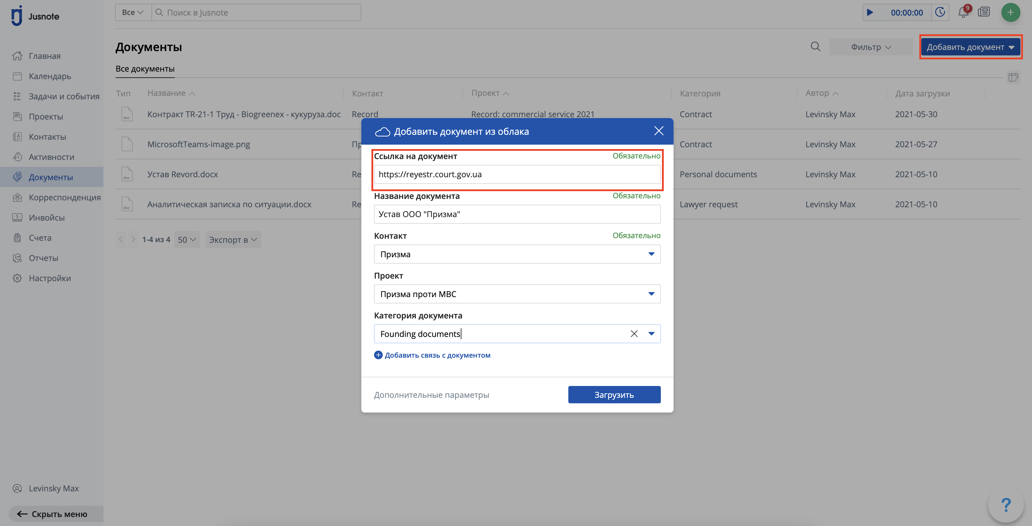Click the Ссылка на документ input field
This screenshot has height=526, width=1032.
517,174
